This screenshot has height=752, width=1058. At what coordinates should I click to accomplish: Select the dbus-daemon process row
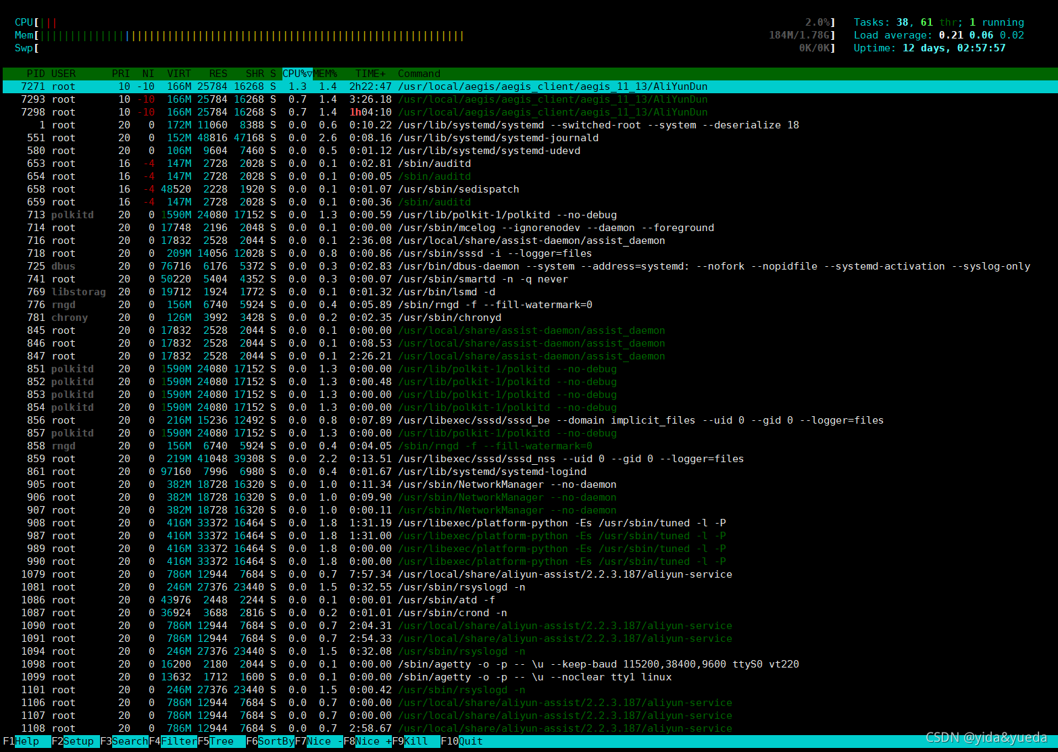(x=529, y=266)
